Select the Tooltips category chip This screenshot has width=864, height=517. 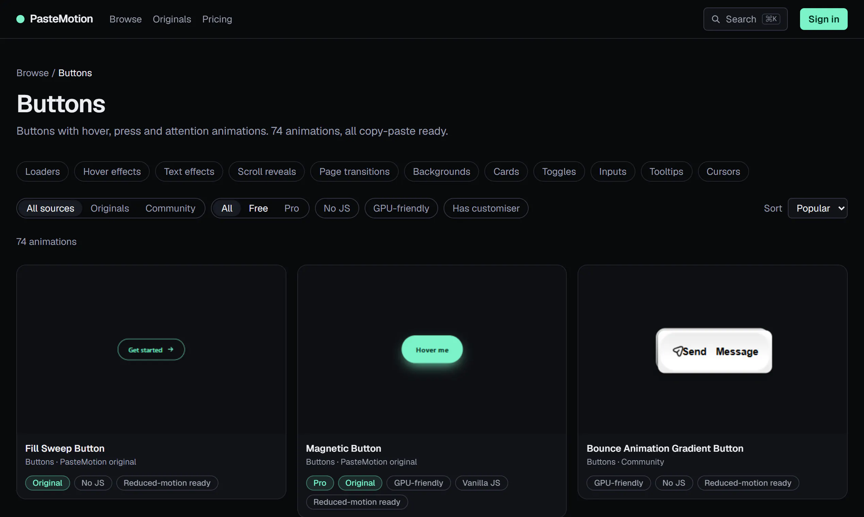[666, 171]
